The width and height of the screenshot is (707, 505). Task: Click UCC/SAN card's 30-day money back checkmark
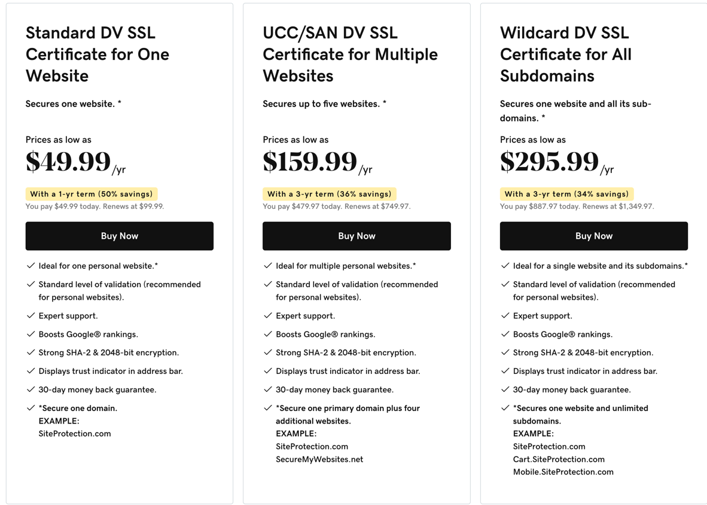click(x=268, y=389)
